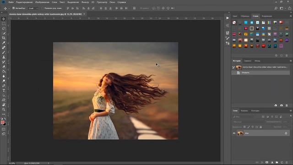Select the Crop tool
This screenshot has width=293, height=165.
(x=4, y=38)
